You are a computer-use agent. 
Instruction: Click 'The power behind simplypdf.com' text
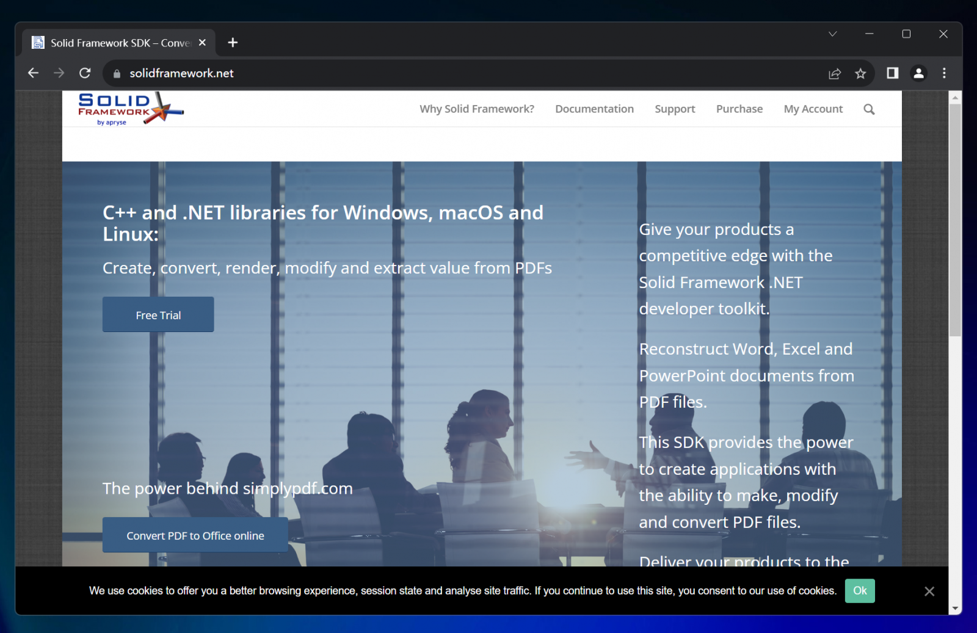pyautogui.click(x=228, y=488)
